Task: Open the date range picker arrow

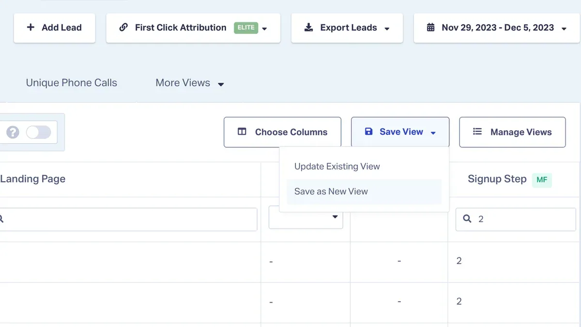Action: [564, 29]
